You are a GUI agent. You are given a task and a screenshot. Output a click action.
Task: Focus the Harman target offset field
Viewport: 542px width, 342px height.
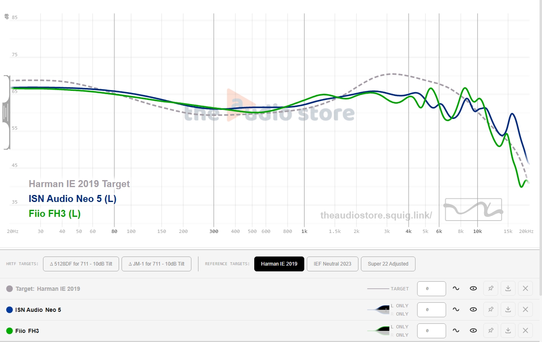pos(432,289)
